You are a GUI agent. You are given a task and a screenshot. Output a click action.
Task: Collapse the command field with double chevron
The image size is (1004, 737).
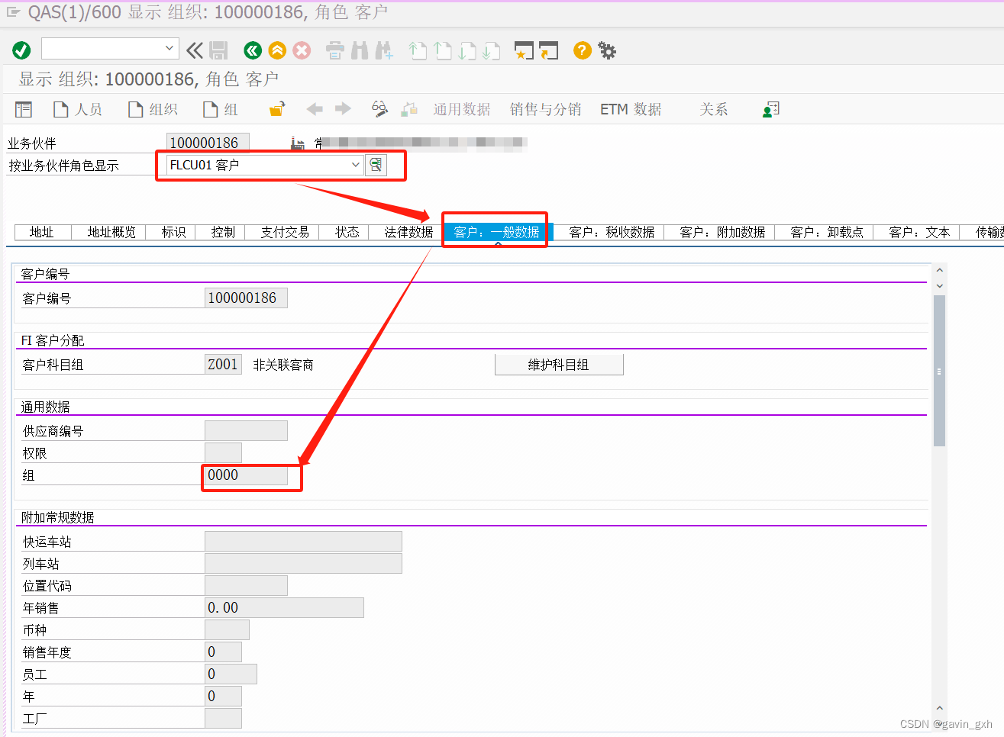195,50
